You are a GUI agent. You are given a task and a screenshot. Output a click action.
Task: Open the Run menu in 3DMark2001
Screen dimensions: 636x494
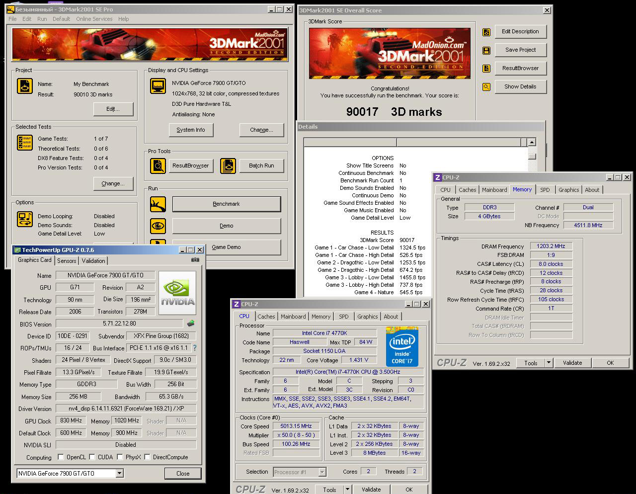click(x=42, y=19)
